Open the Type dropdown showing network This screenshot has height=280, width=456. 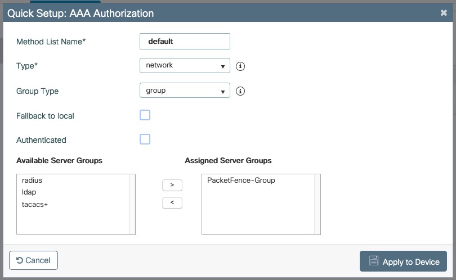coord(185,66)
